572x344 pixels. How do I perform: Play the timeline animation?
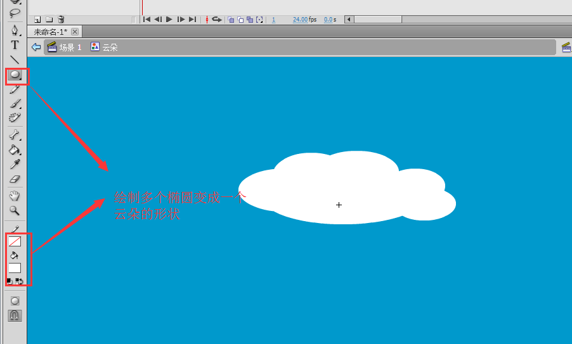pyautogui.click(x=169, y=19)
